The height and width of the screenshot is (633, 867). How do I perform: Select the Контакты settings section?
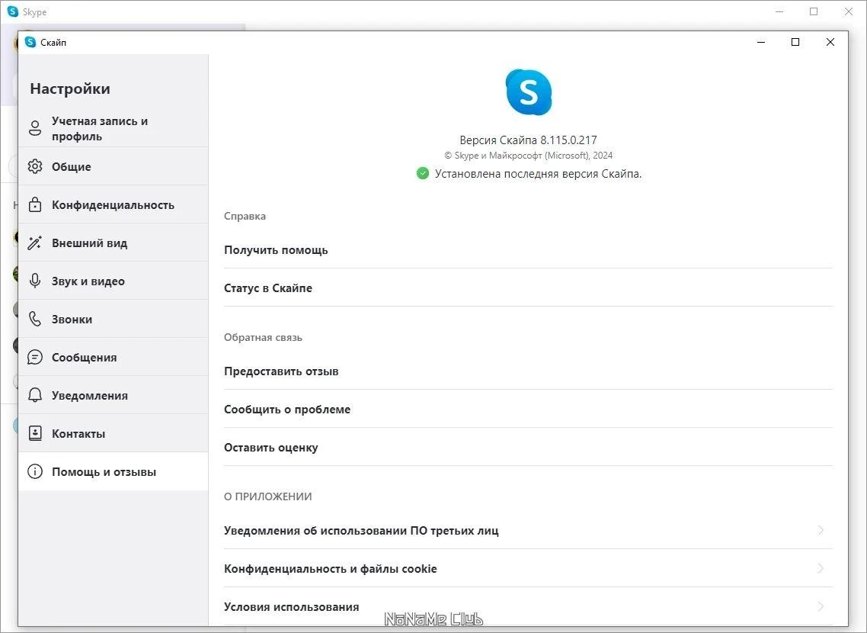tap(114, 434)
